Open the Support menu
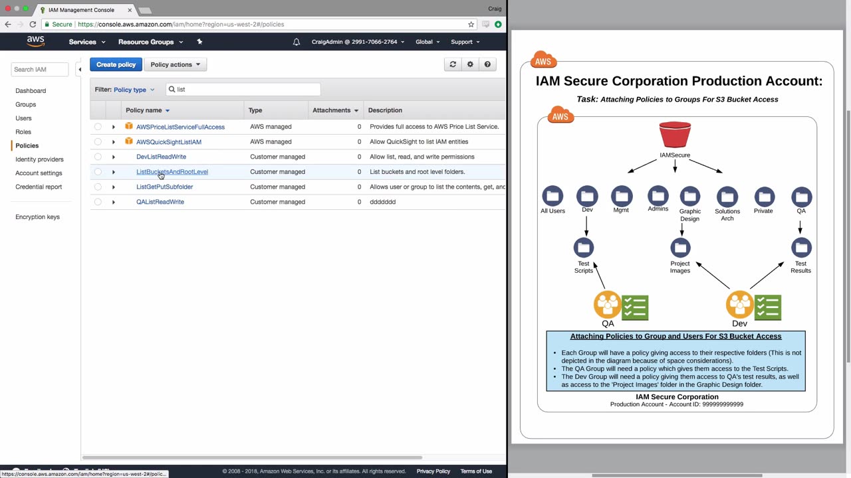The width and height of the screenshot is (851, 478). [x=465, y=42]
